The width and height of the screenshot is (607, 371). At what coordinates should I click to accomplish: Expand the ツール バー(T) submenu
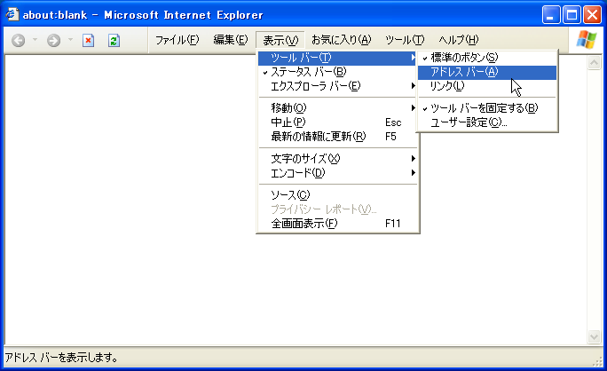337,58
